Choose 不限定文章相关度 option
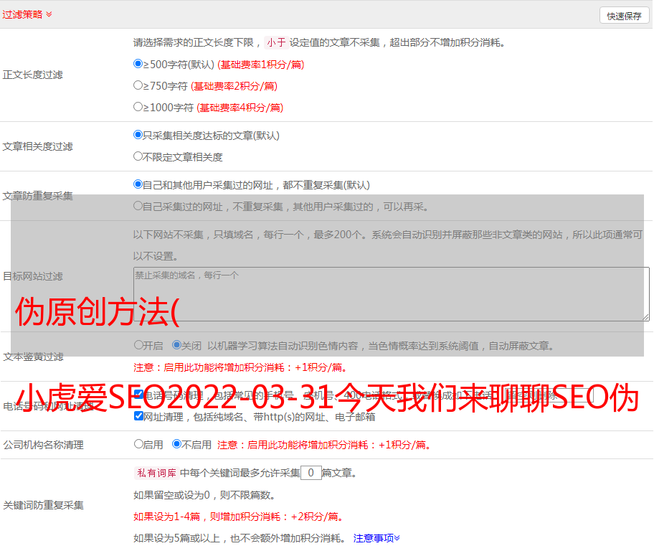Screen dimensions: 654x551 tap(138, 156)
